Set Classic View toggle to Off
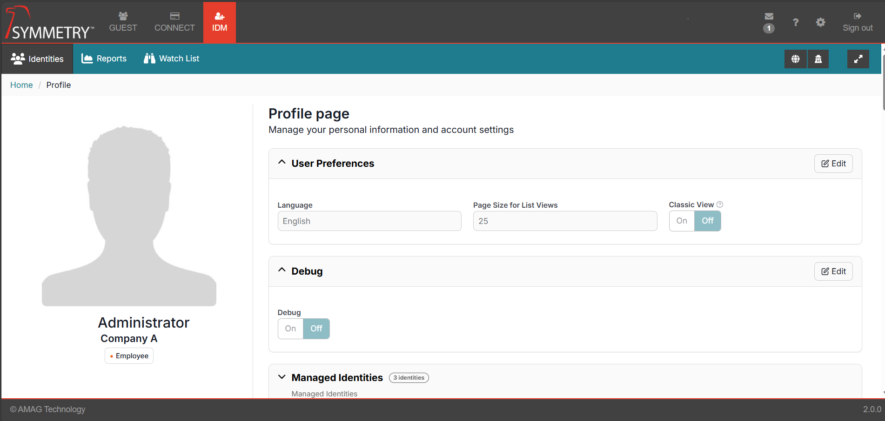Viewport: 885px width, 421px height. pyautogui.click(x=707, y=221)
